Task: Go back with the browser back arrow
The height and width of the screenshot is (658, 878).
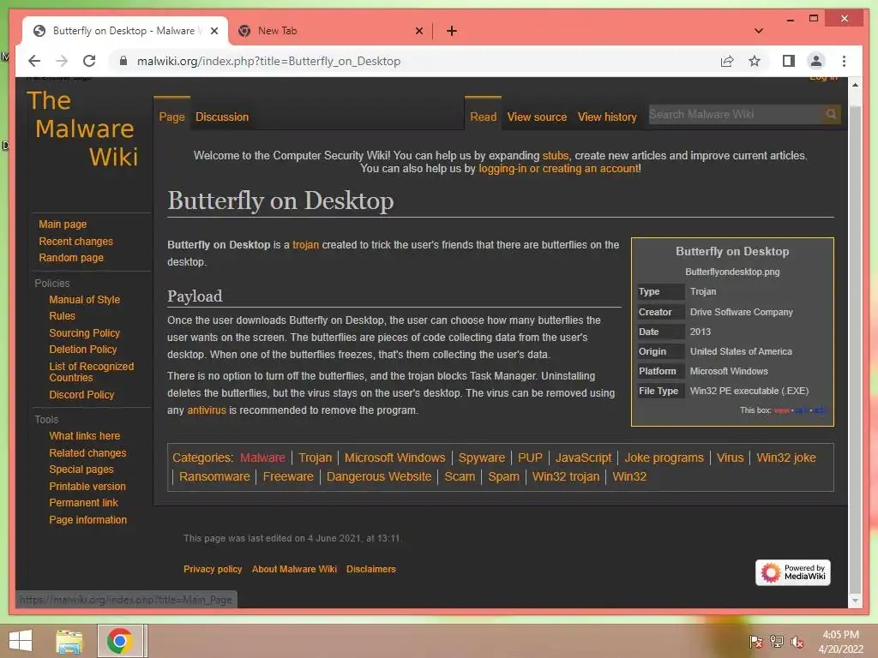Action: click(x=34, y=61)
